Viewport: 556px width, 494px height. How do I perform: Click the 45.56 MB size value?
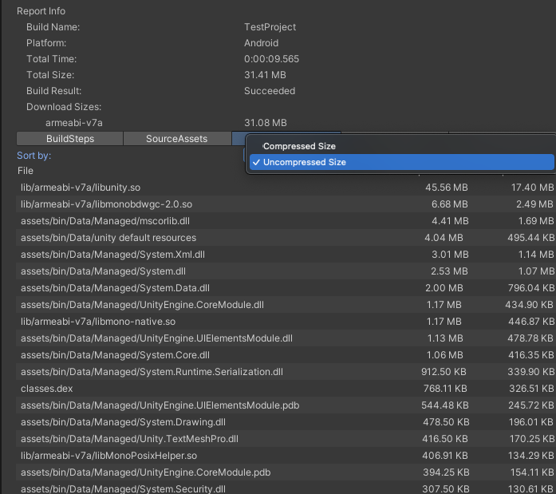(x=447, y=188)
